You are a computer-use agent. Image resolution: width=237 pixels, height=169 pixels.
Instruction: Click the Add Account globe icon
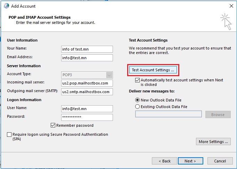tap(6, 6)
